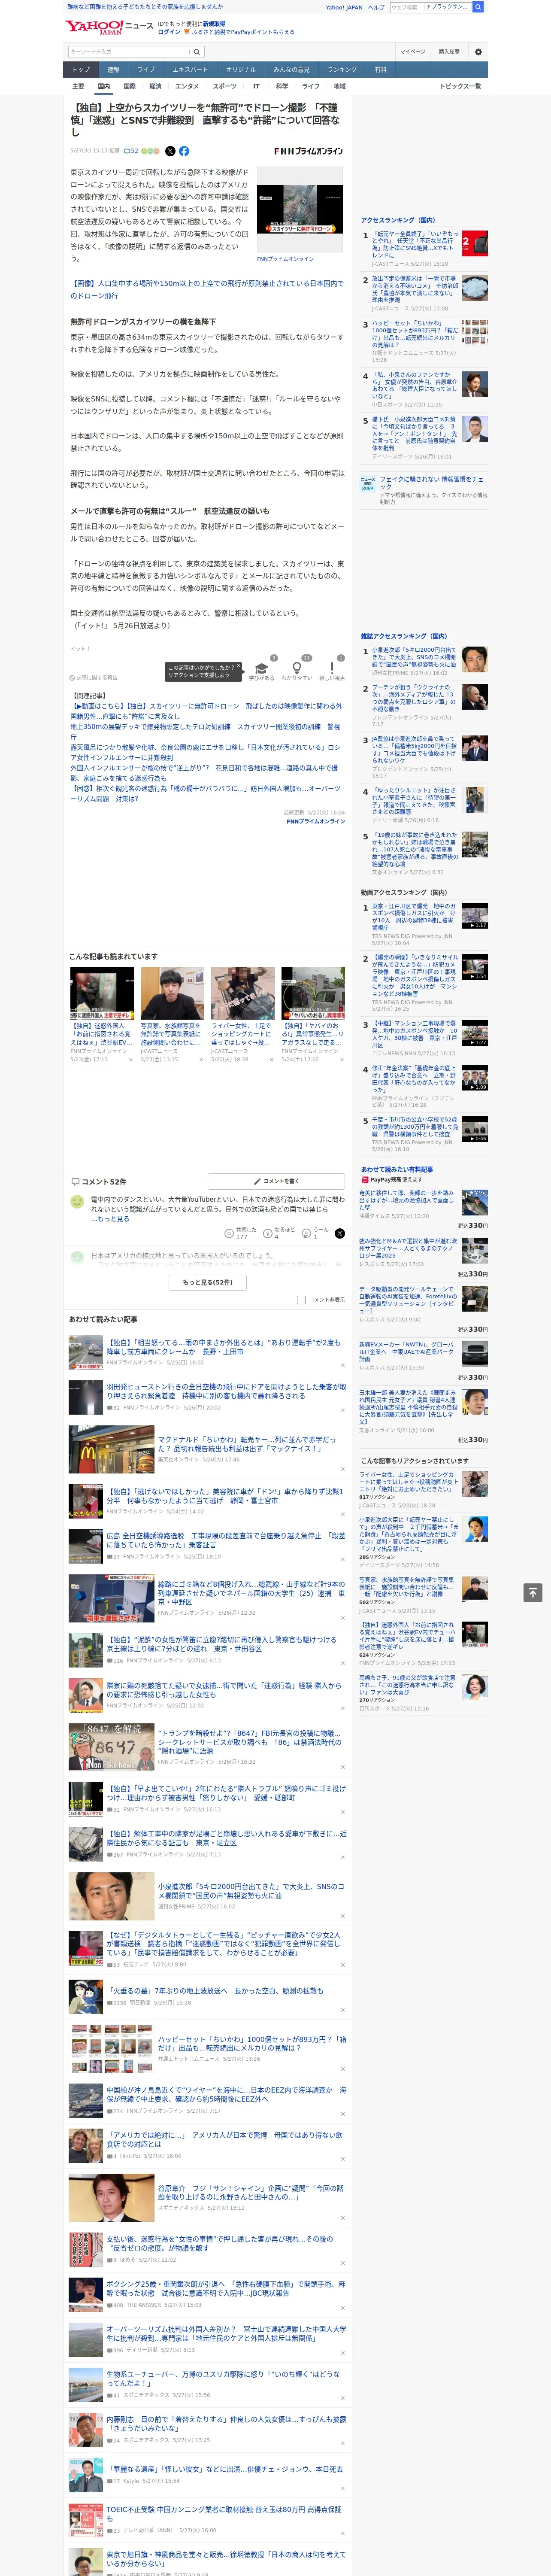Toggle the コメント非表示 checkbox
Screen dimensions: 551x2576
tap(301, 1300)
